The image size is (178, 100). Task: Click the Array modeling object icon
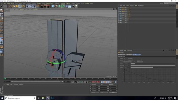63,6
